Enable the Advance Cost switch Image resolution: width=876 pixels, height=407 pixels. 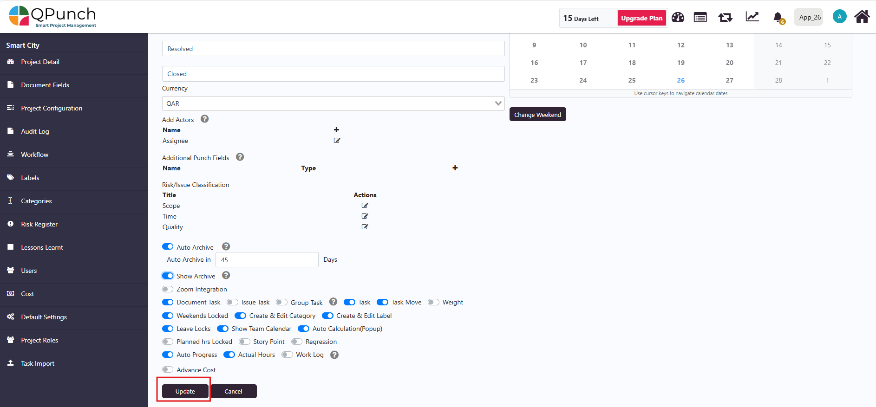tap(168, 370)
